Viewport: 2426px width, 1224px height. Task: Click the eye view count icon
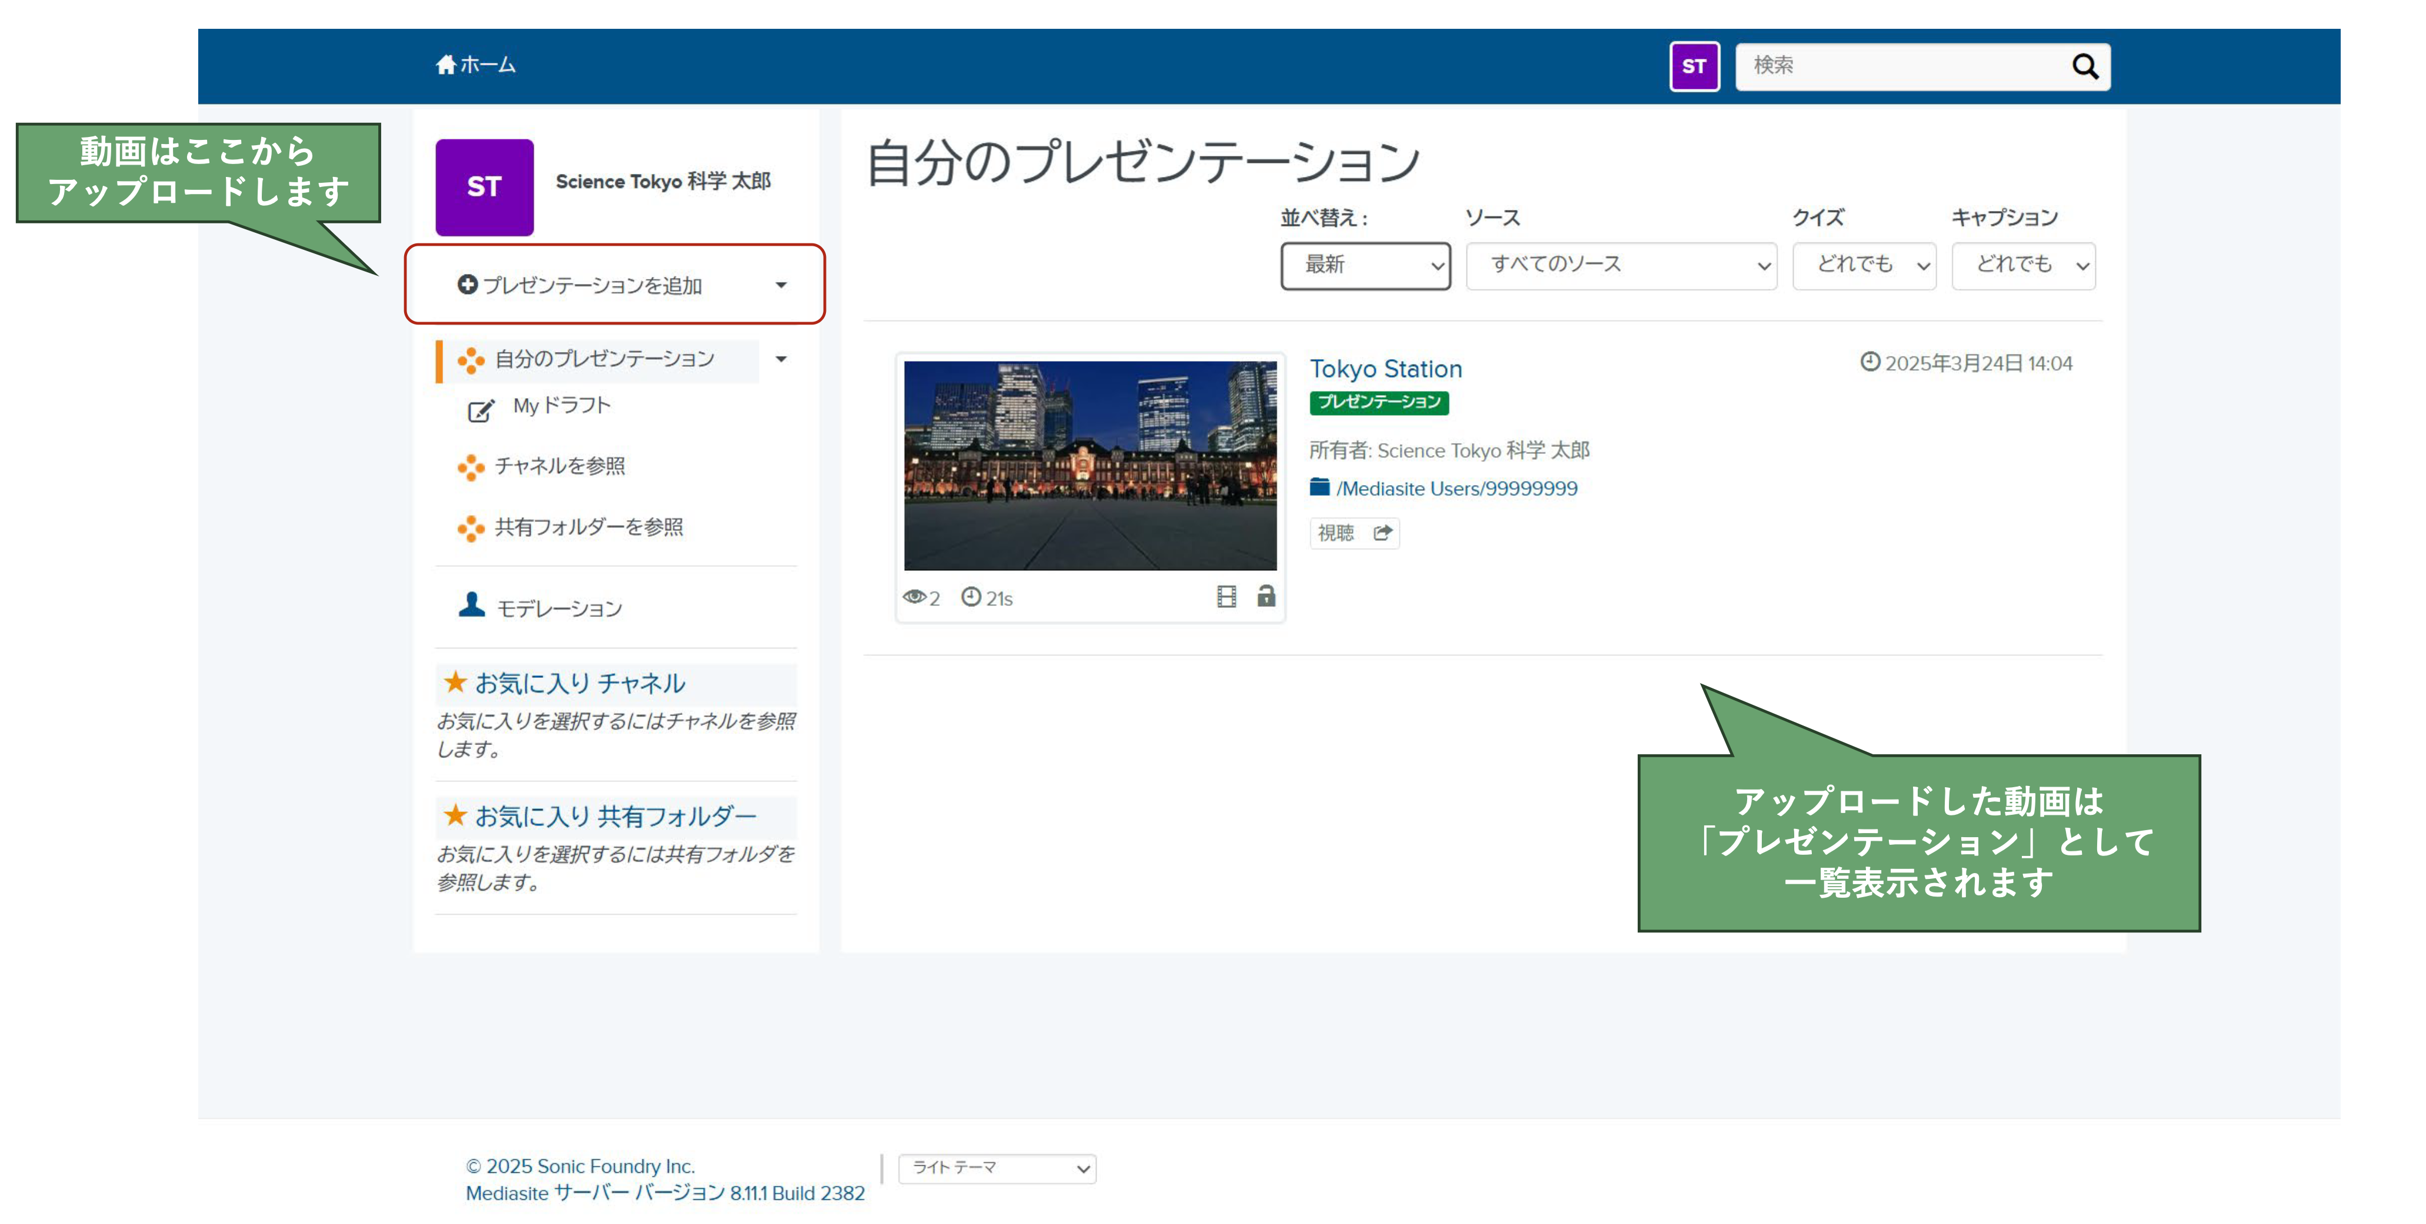914,597
